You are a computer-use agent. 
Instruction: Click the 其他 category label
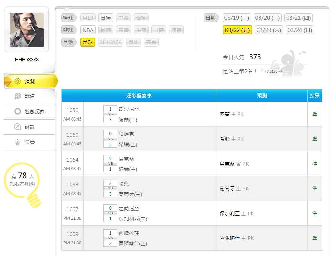pos(68,42)
